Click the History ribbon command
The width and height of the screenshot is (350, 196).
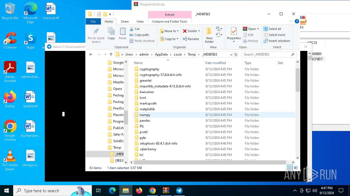(250, 41)
